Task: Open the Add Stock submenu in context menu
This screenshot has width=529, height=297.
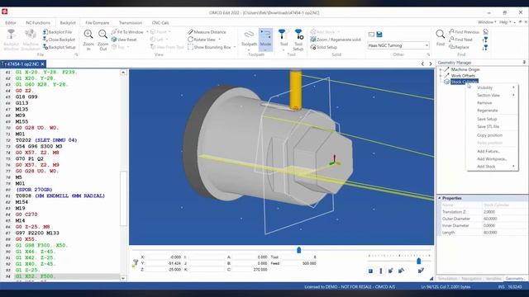Action: pos(493,167)
